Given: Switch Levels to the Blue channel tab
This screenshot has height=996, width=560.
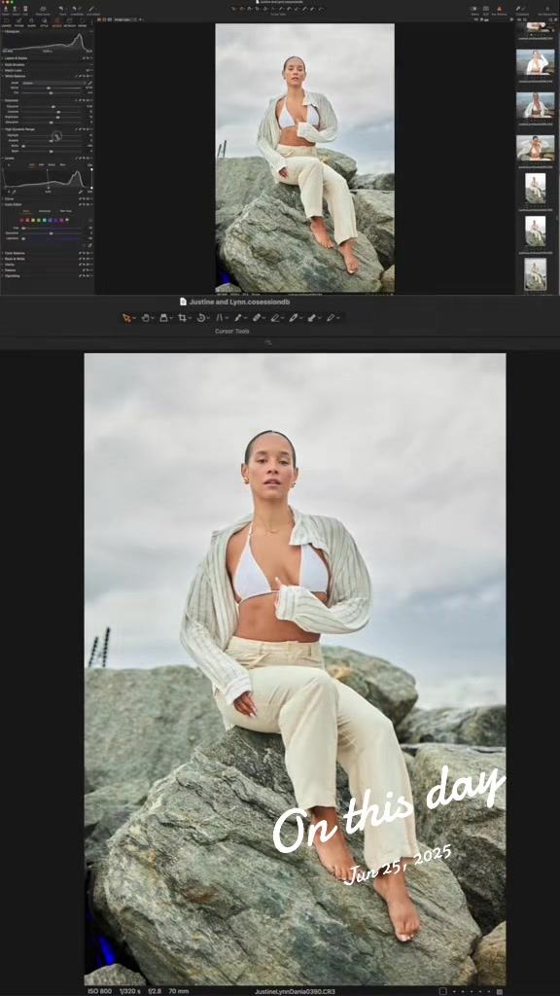Looking at the screenshot, I should (x=62, y=164).
